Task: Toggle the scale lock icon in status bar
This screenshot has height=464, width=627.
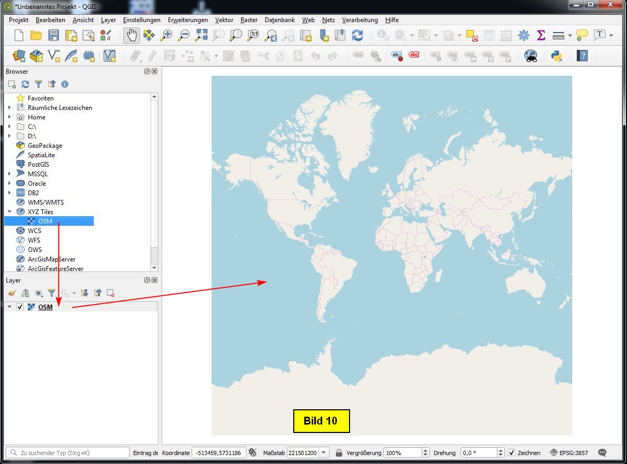Action: tap(339, 452)
